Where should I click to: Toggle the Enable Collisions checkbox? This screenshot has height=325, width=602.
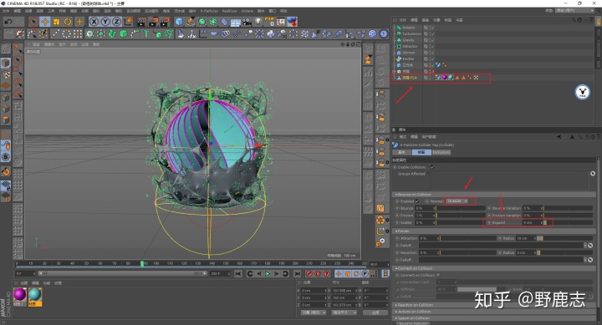click(432, 167)
